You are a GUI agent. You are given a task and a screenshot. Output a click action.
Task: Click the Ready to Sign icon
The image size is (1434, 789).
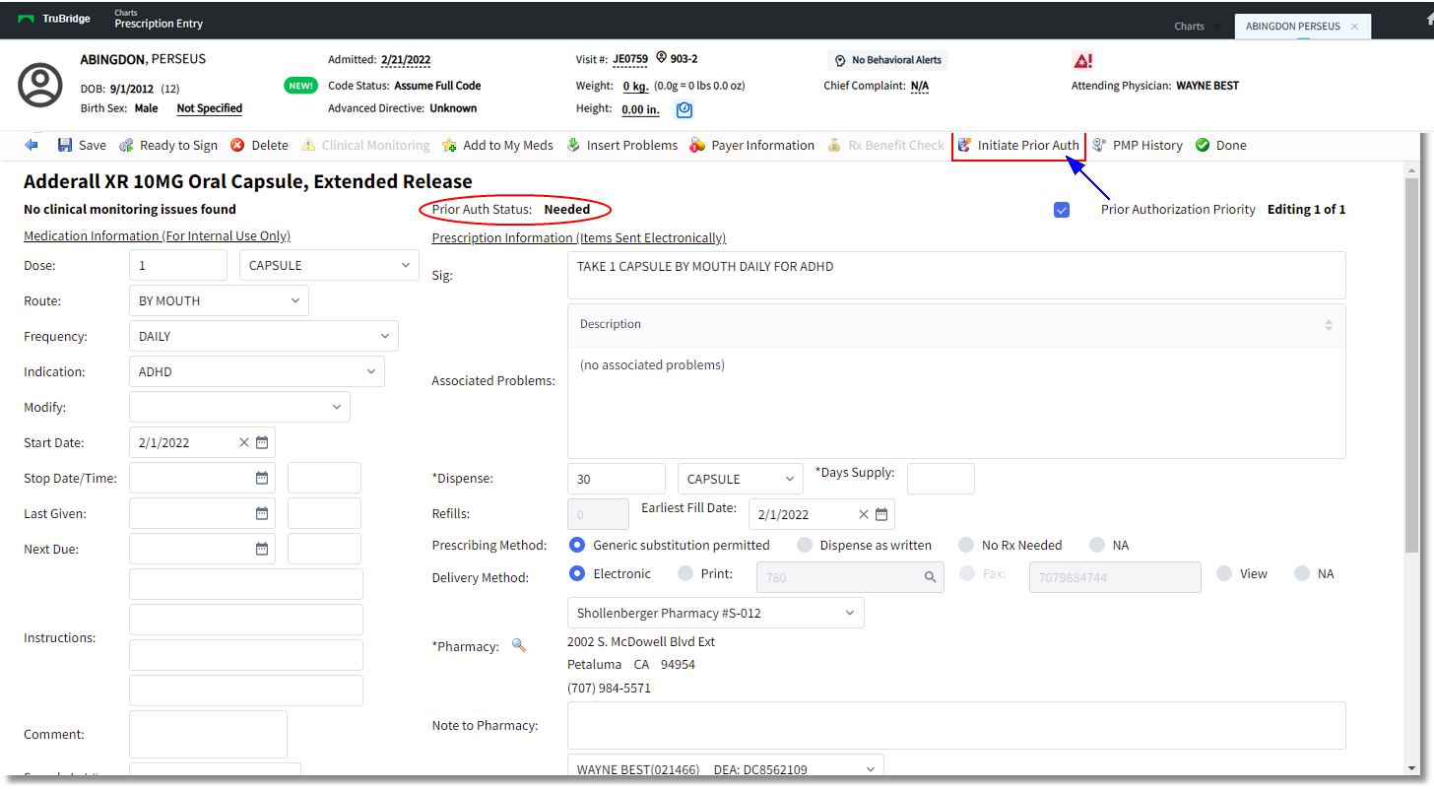pos(126,145)
